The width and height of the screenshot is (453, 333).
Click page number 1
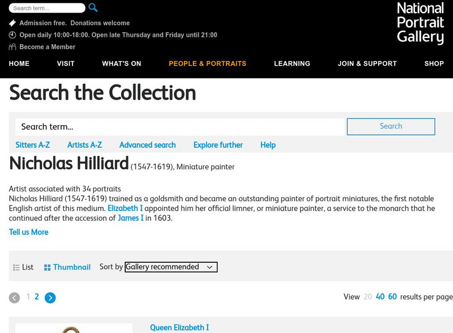coord(28,297)
